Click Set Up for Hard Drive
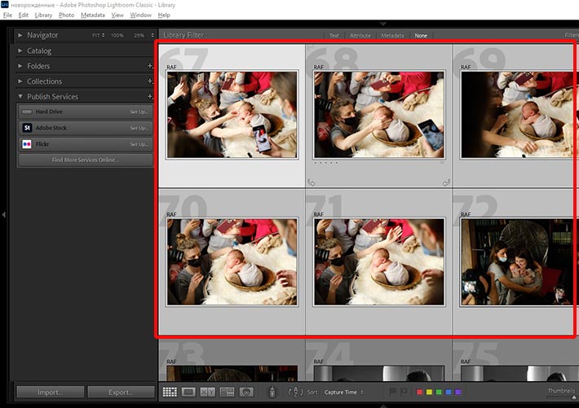The width and height of the screenshot is (579, 408). pos(139,112)
